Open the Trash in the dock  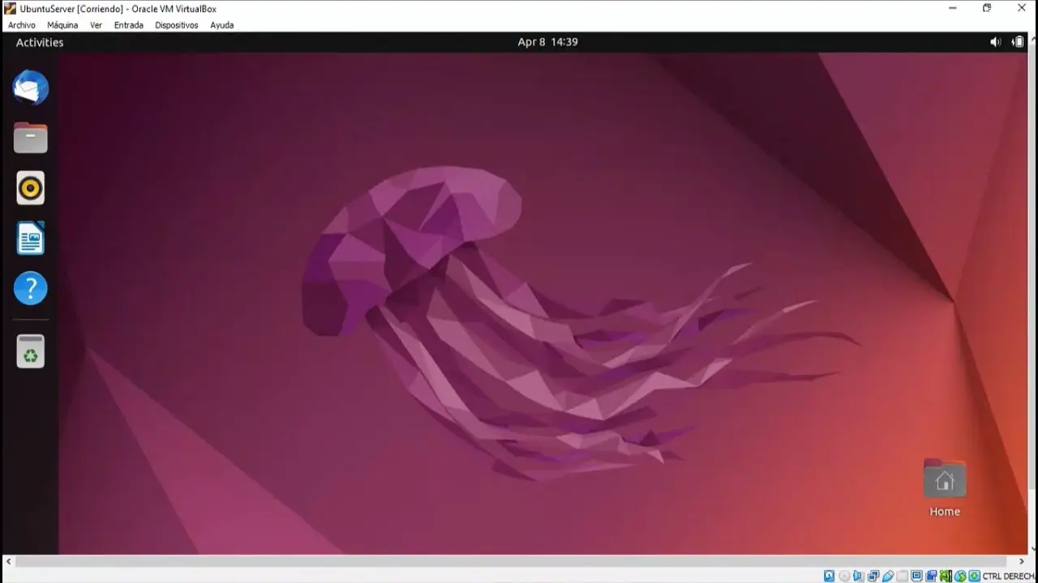point(31,351)
